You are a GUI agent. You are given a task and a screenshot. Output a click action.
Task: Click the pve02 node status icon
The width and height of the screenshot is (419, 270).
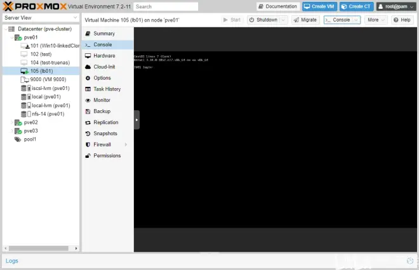tap(18, 122)
